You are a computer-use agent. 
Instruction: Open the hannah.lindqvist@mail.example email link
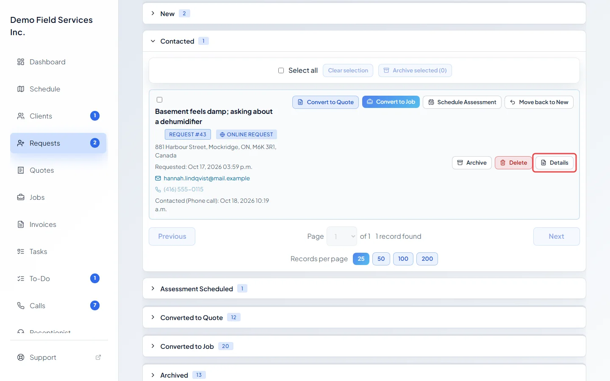pos(207,178)
